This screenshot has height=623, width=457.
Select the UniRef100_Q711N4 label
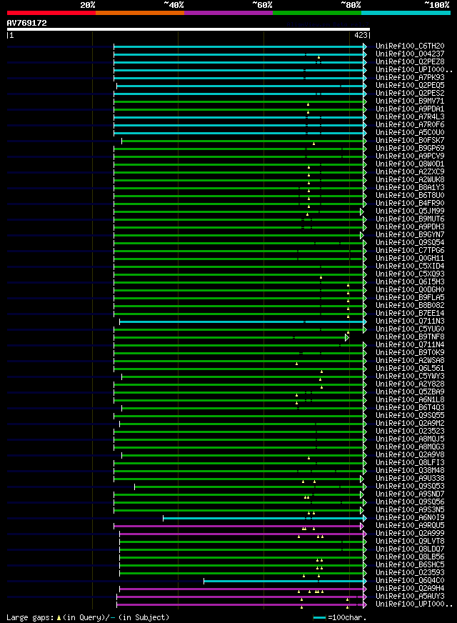[x=410, y=345]
